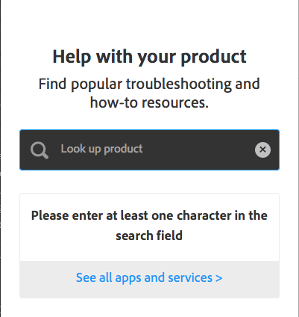Click the word product in the heading

213,58
